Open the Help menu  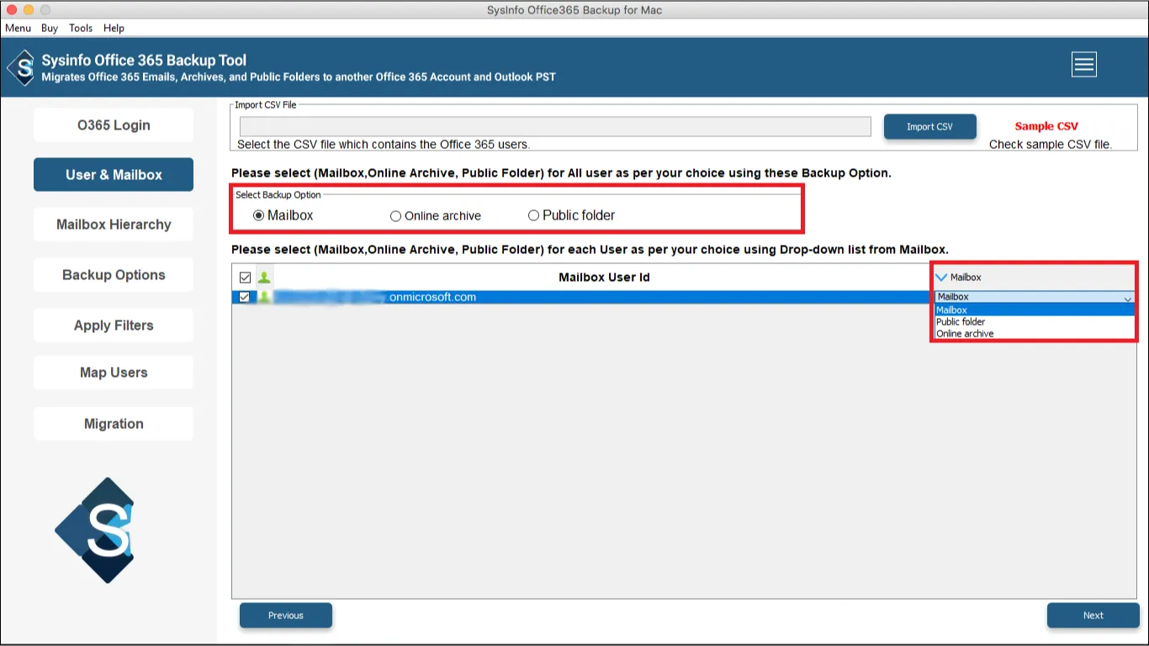114,28
